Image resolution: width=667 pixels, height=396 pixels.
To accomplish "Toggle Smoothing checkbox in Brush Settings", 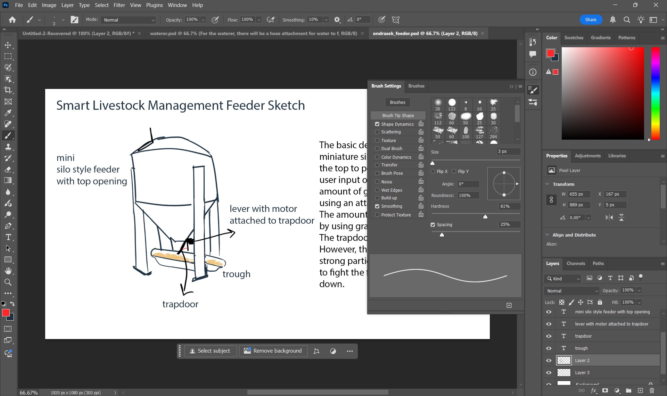I will pyautogui.click(x=377, y=206).
